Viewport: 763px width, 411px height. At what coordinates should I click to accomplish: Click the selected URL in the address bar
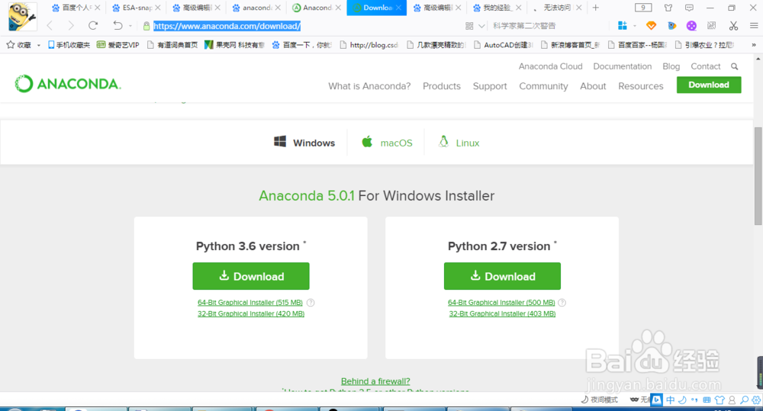click(x=227, y=26)
